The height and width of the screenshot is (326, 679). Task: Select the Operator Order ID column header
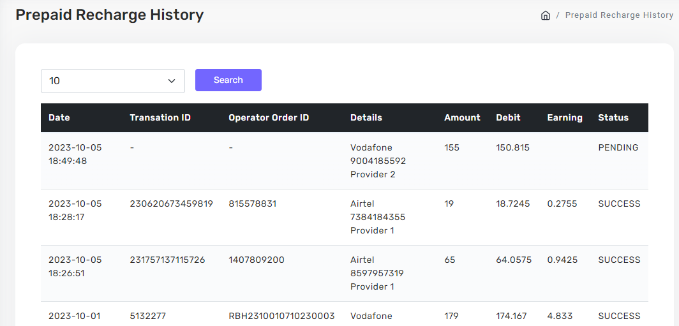point(269,117)
